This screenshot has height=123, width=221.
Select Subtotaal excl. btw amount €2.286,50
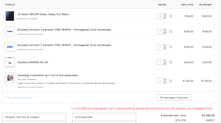coord(208,116)
